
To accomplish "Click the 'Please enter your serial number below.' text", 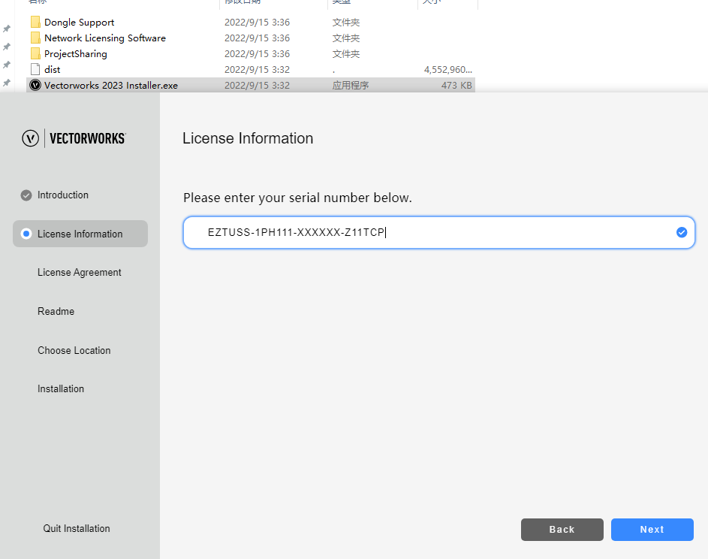I will click(x=297, y=198).
